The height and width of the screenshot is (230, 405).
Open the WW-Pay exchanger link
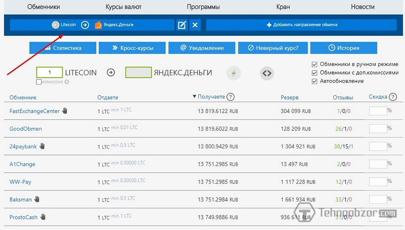[21, 182]
